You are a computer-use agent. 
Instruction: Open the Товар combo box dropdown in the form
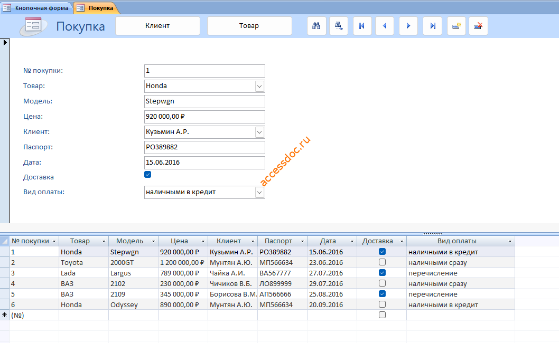(259, 86)
